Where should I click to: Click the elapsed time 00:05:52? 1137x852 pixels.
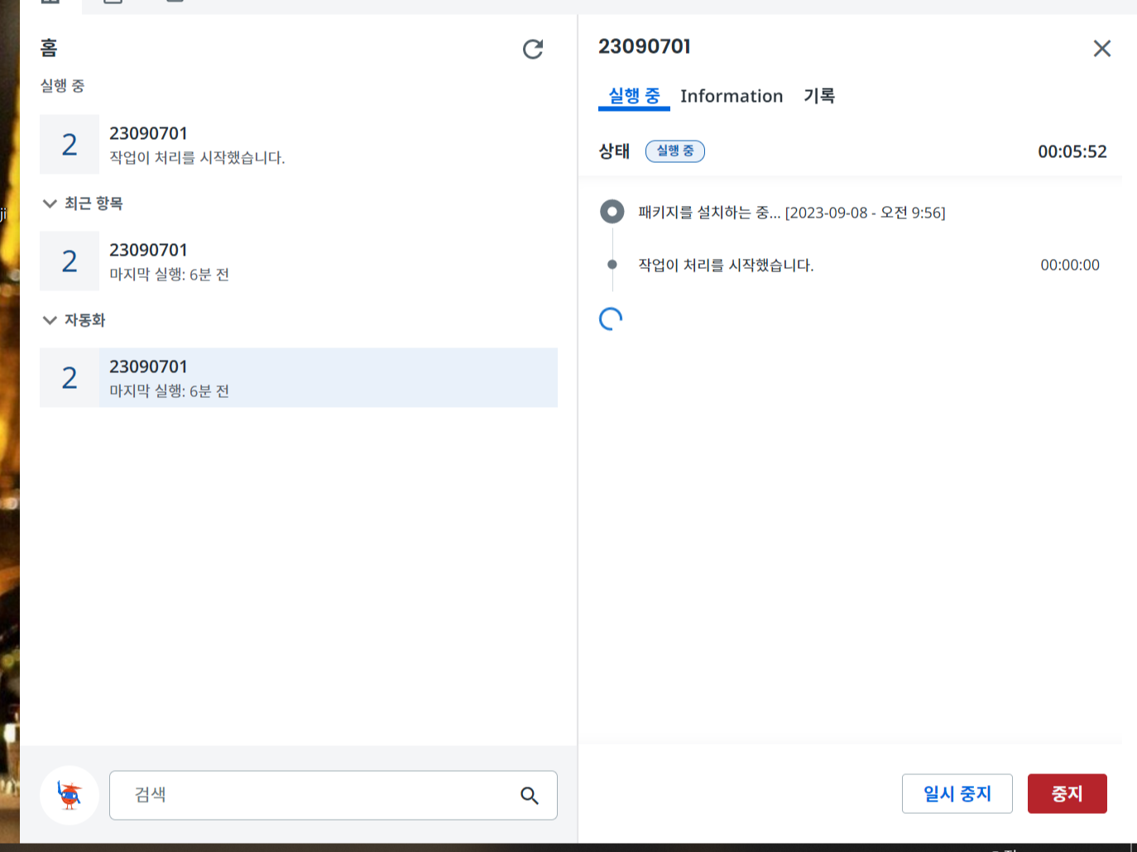1072,151
